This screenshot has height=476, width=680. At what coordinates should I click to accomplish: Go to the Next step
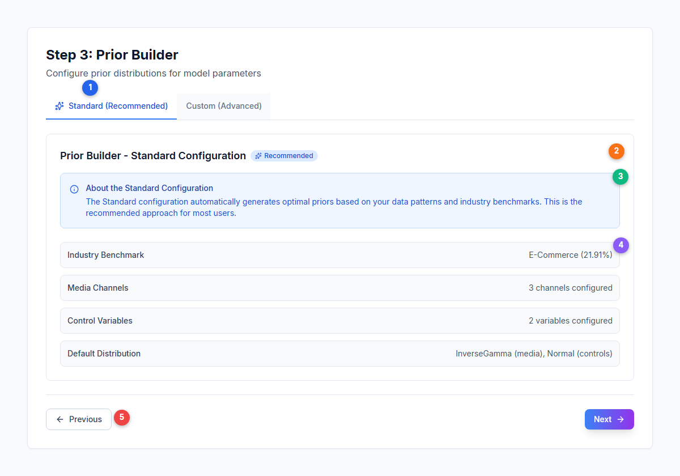(x=609, y=419)
